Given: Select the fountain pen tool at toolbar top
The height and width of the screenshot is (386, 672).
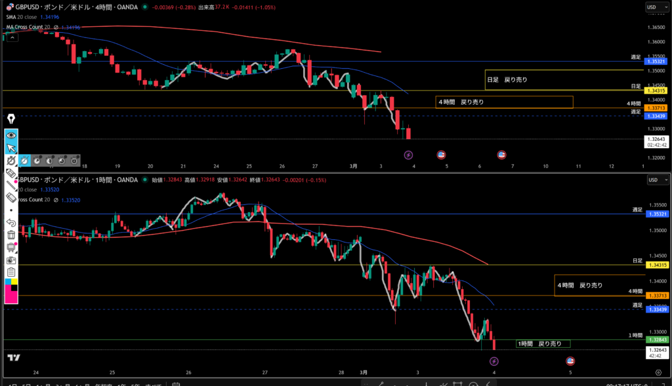Looking at the screenshot, I should (11, 119).
